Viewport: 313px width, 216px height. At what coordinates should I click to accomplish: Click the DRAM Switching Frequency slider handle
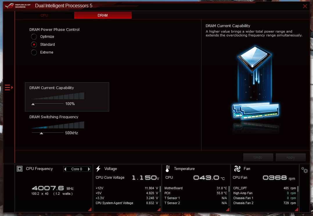point(41,133)
